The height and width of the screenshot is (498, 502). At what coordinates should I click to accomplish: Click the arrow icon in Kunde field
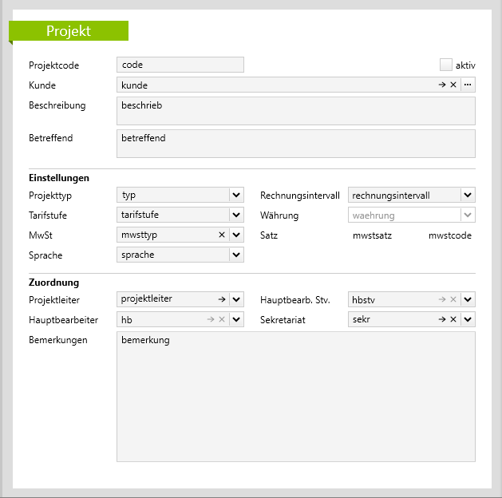442,85
